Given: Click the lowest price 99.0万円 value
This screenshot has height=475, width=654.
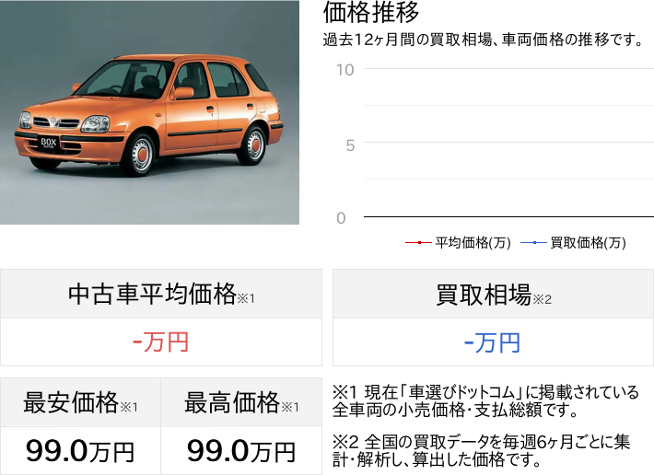Looking at the screenshot, I should 80,451.
